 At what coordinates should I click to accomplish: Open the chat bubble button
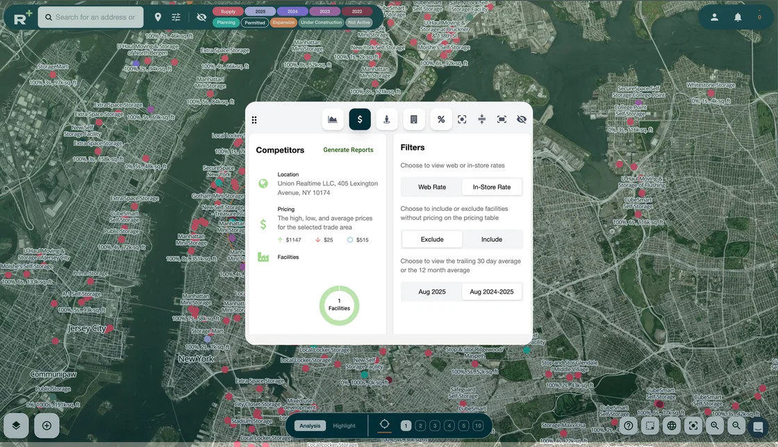[x=758, y=427]
